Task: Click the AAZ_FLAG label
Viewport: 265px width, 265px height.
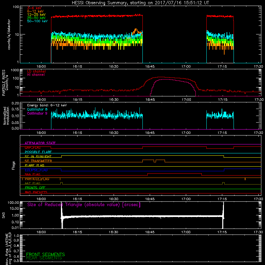Action: 32,183
